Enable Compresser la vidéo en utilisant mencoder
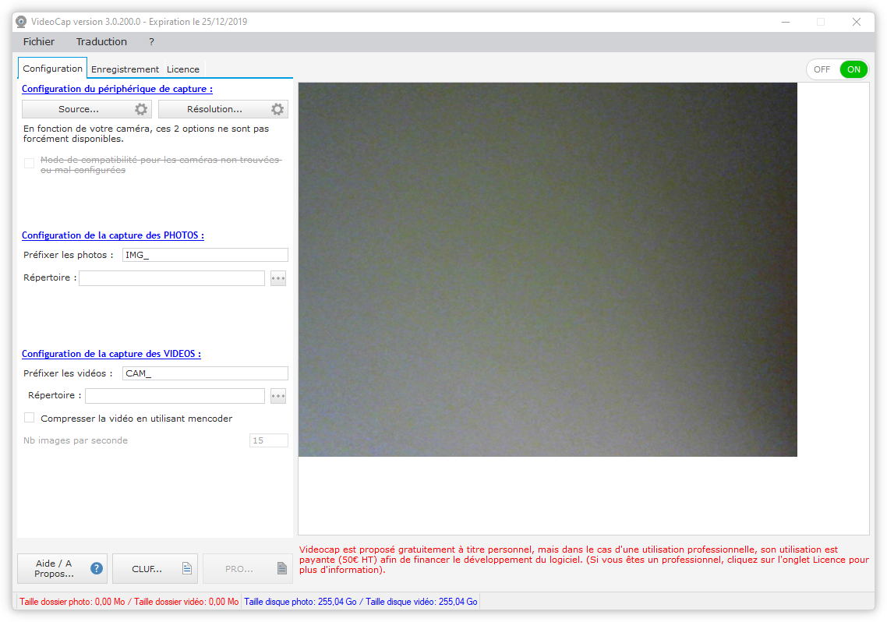This screenshot has height=622, width=887. pos(30,418)
